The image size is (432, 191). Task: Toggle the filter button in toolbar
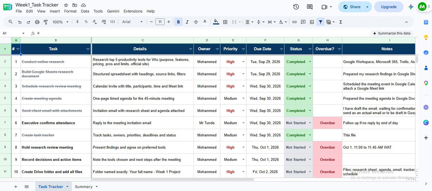[x=320, y=22]
